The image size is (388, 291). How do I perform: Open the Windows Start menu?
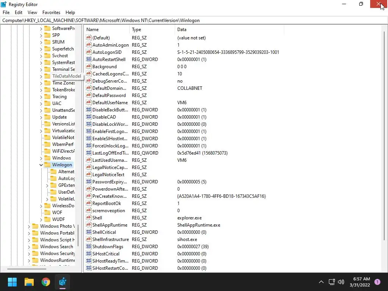(12, 282)
